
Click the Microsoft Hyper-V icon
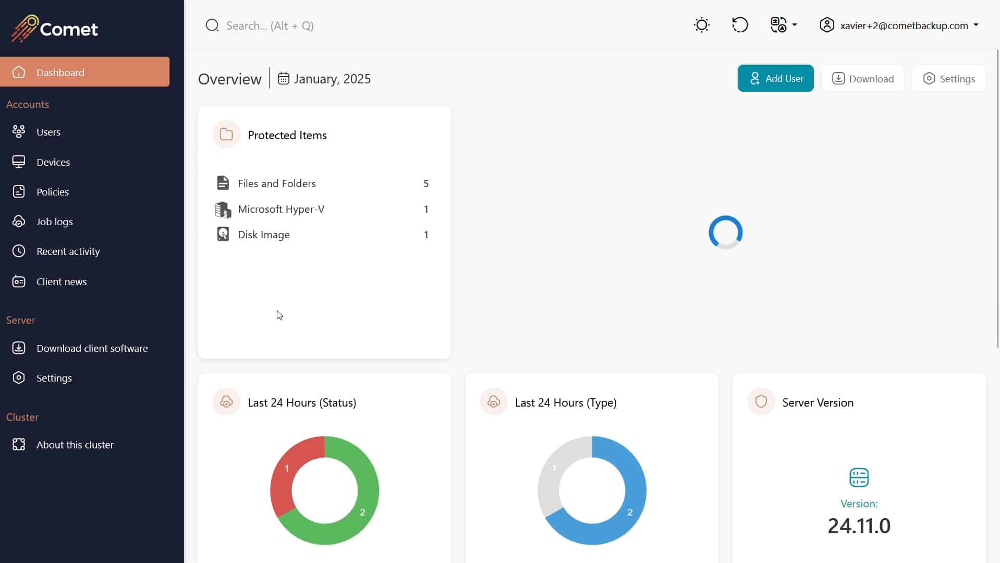223,209
